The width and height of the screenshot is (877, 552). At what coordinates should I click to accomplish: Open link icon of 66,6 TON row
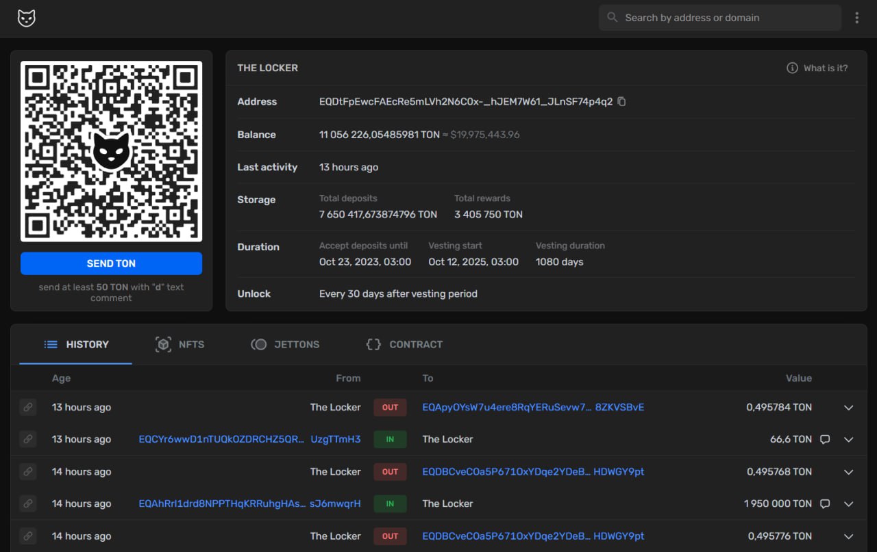(x=28, y=439)
